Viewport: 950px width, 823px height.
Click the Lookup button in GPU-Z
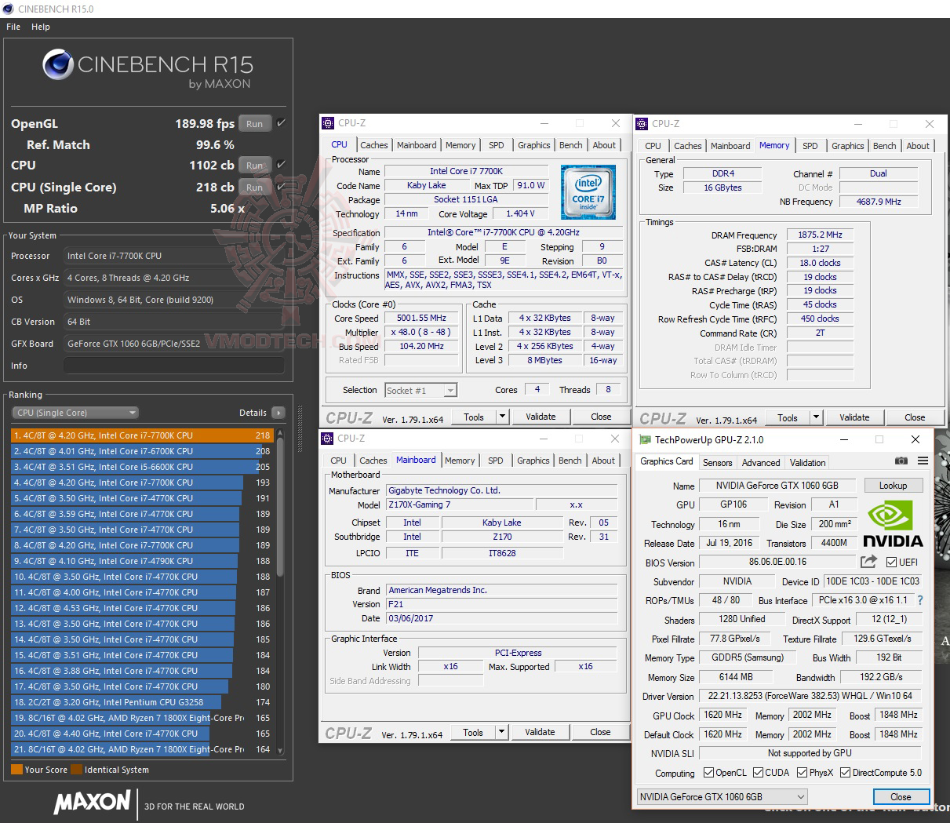pos(894,485)
